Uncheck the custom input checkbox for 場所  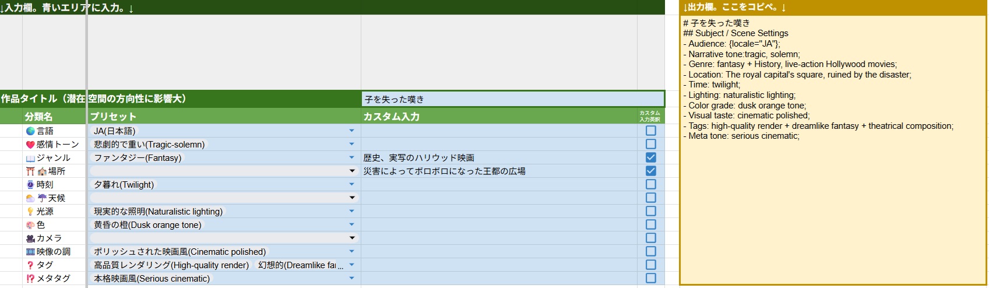(x=651, y=171)
